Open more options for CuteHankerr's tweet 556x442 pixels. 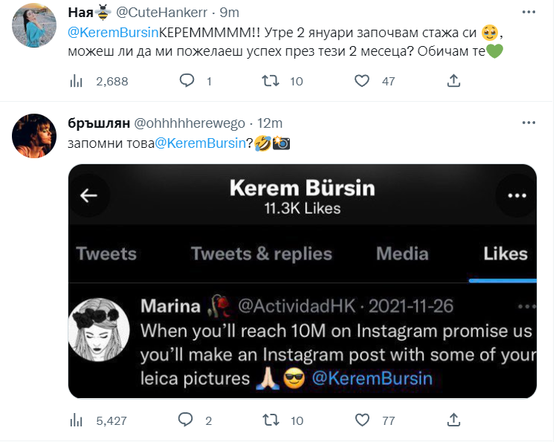coord(528,13)
